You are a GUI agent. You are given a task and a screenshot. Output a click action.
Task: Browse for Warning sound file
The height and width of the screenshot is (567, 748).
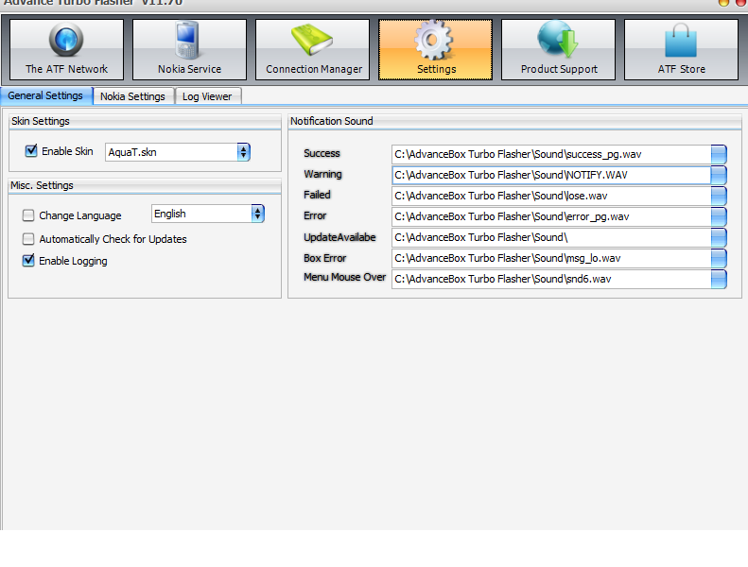pos(719,175)
